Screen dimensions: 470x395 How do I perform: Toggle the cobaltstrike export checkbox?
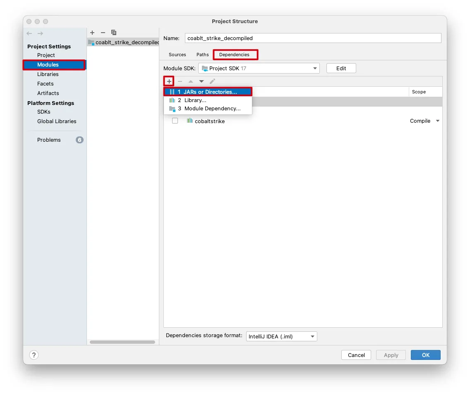click(x=175, y=121)
